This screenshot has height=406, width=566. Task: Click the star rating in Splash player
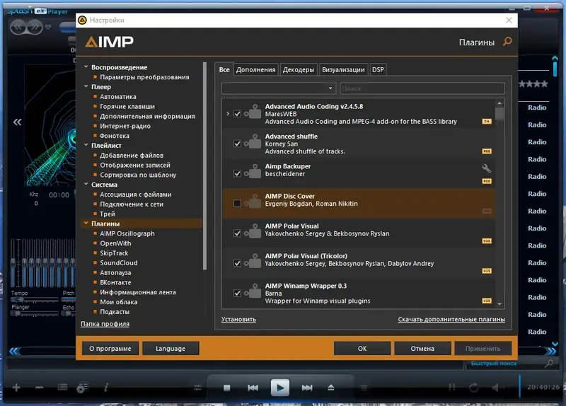tap(533, 84)
